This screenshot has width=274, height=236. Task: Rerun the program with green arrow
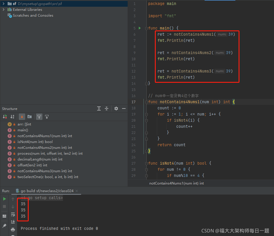5,199
